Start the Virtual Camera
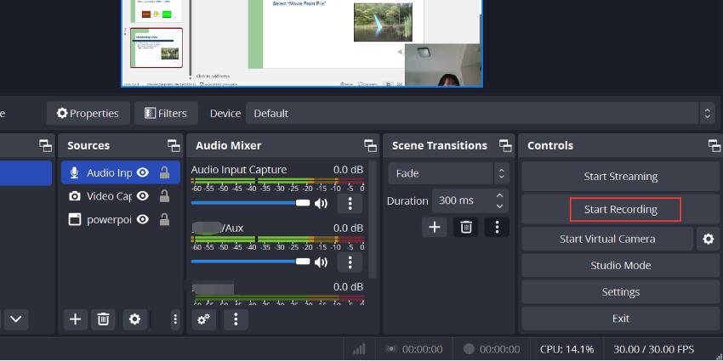The width and height of the screenshot is (723, 361). 607,239
